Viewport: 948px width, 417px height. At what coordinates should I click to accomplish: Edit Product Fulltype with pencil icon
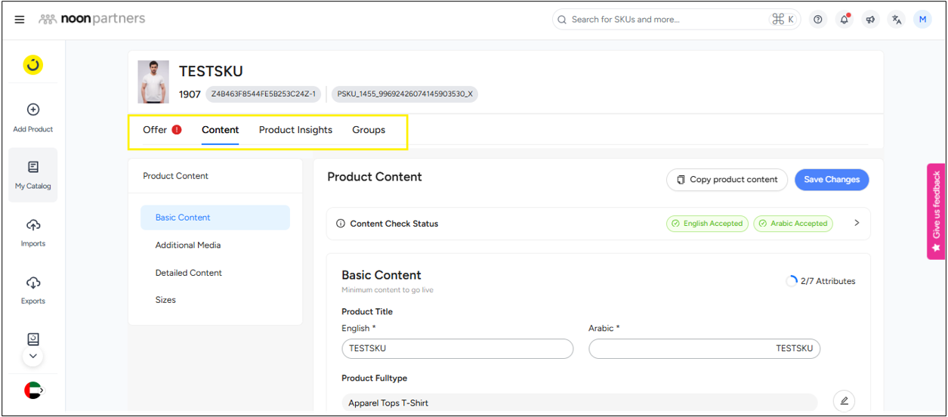pyautogui.click(x=844, y=400)
